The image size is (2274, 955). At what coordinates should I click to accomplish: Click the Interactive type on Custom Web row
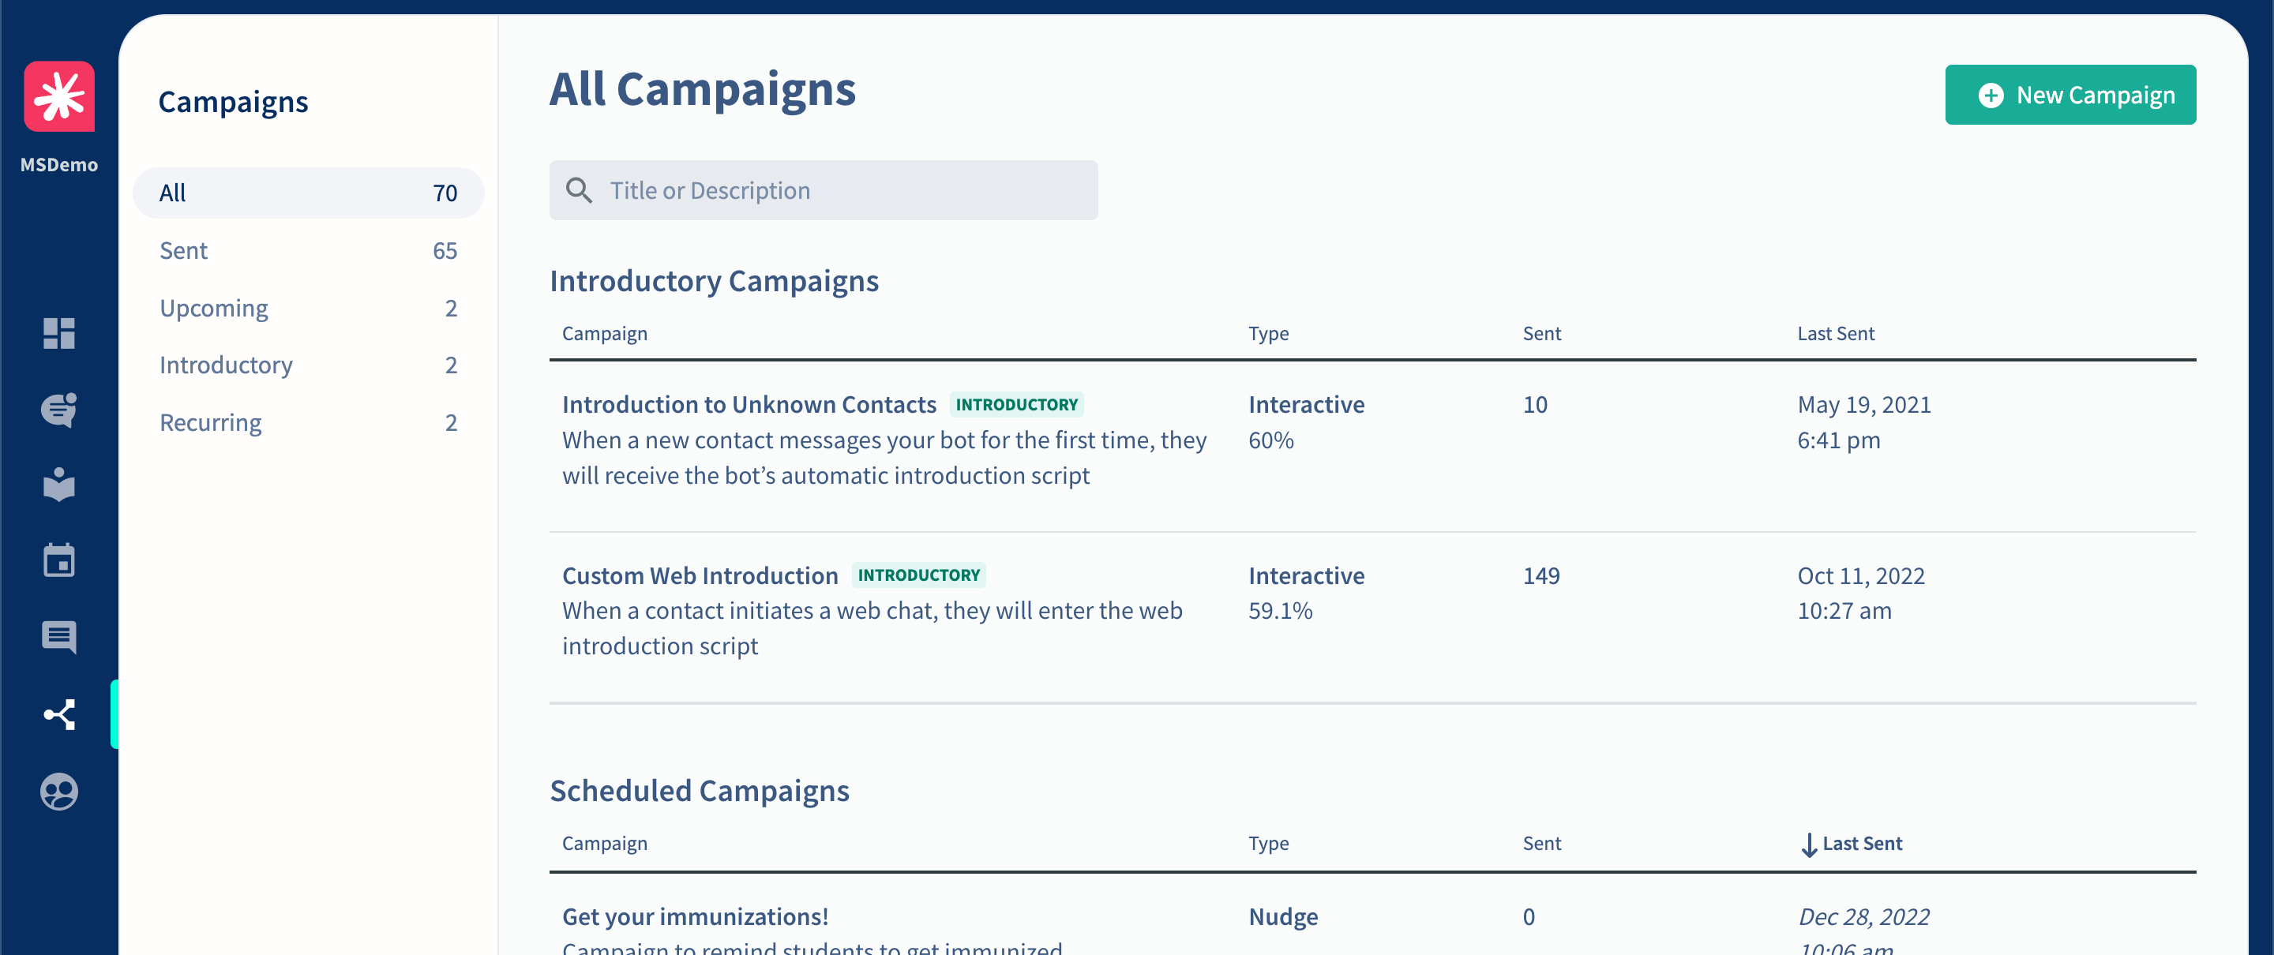click(x=1307, y=575)
